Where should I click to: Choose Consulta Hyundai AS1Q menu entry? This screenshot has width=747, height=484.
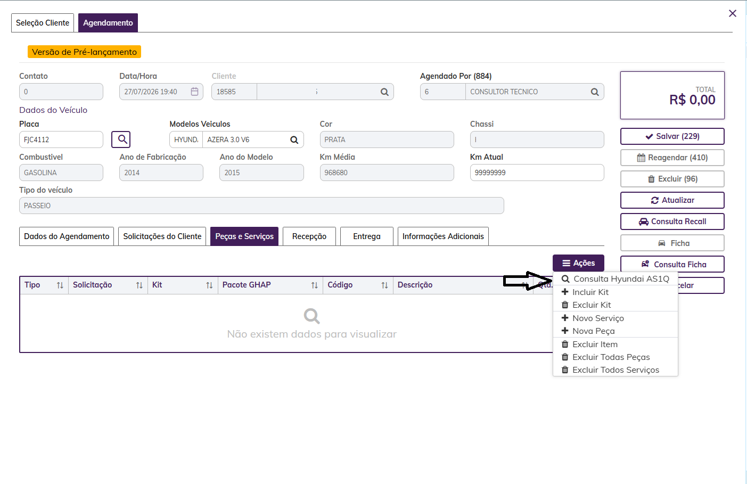(x=615, y=279)
